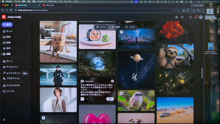Open the man in black techwear image
This screenshot has width=220, height=124.
[58, 75]
